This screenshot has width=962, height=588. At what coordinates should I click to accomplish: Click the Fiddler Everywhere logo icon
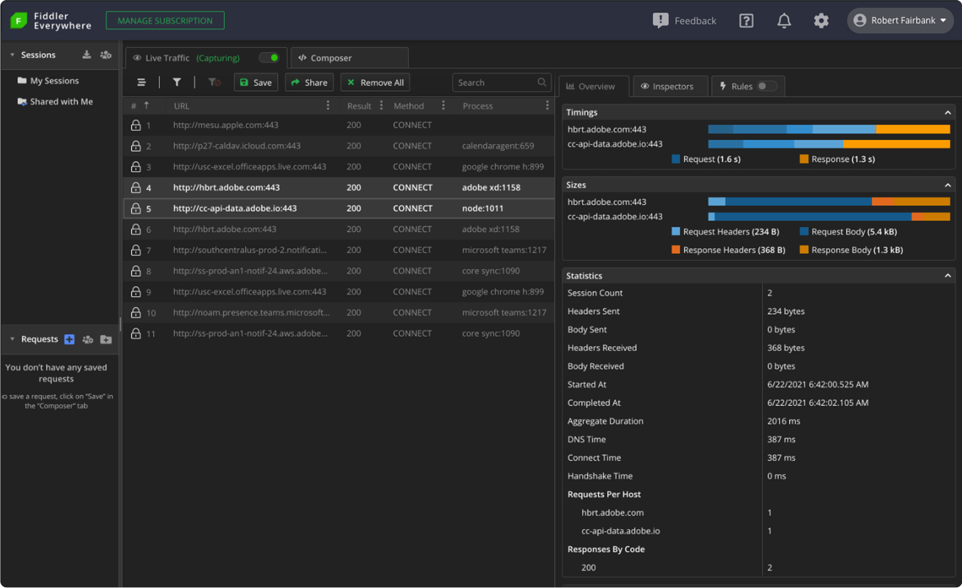click(19, 21)
